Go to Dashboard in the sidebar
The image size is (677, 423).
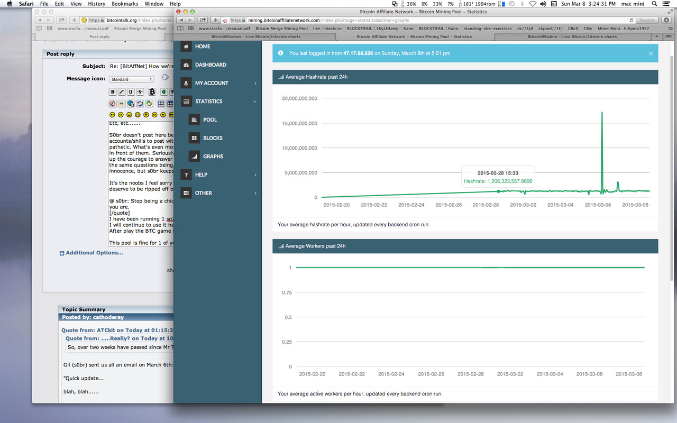pyautogui.click(x=218, y=65)
